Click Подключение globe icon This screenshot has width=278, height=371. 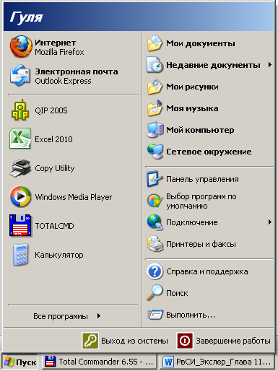pos(155,222)
